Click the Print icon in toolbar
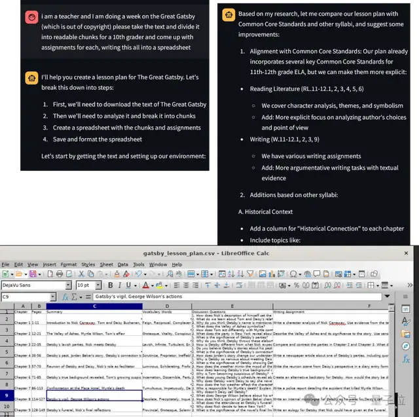 [60, 274]
